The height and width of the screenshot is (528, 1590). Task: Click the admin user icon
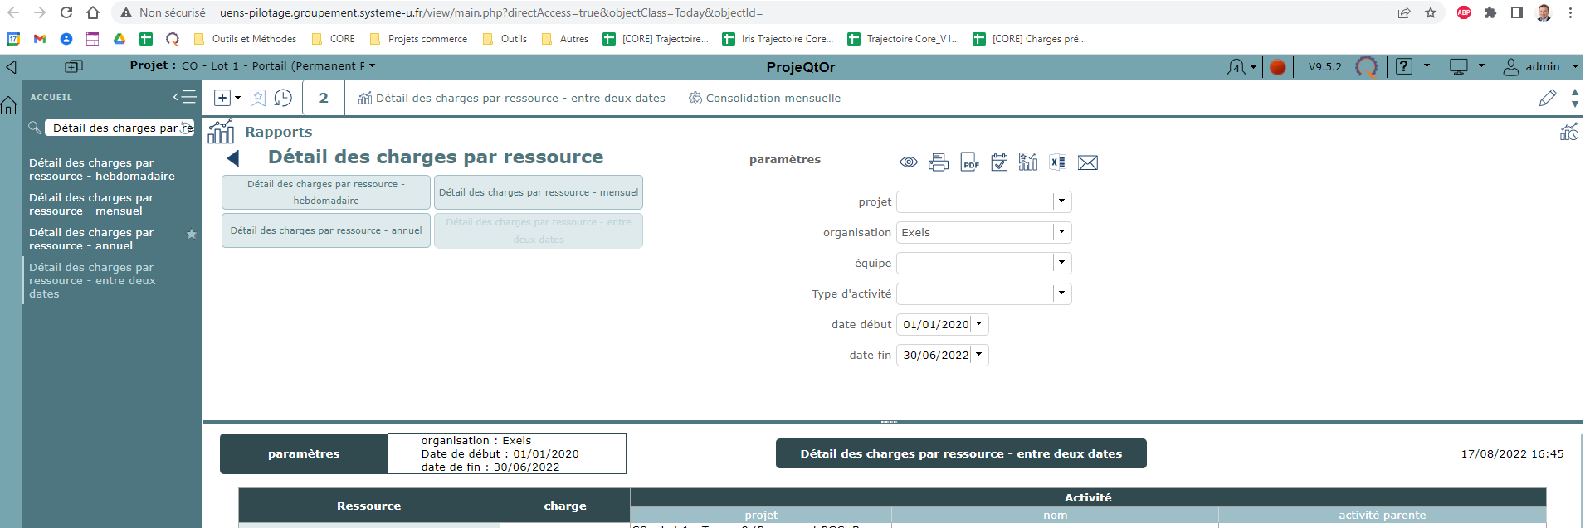pyautogui.click(x=1511, y=67)
